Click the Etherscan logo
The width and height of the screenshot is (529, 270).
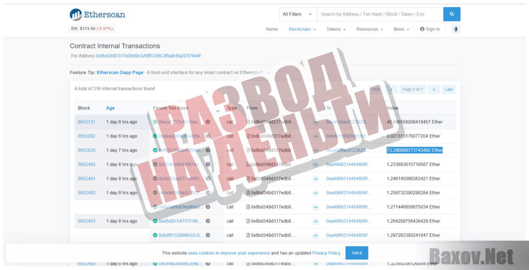pyautogui.click(x=97, y=14)
